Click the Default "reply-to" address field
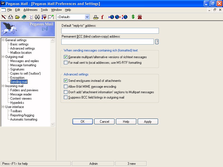The height and width of the screenshot is (167, 223). coord(110,31)
